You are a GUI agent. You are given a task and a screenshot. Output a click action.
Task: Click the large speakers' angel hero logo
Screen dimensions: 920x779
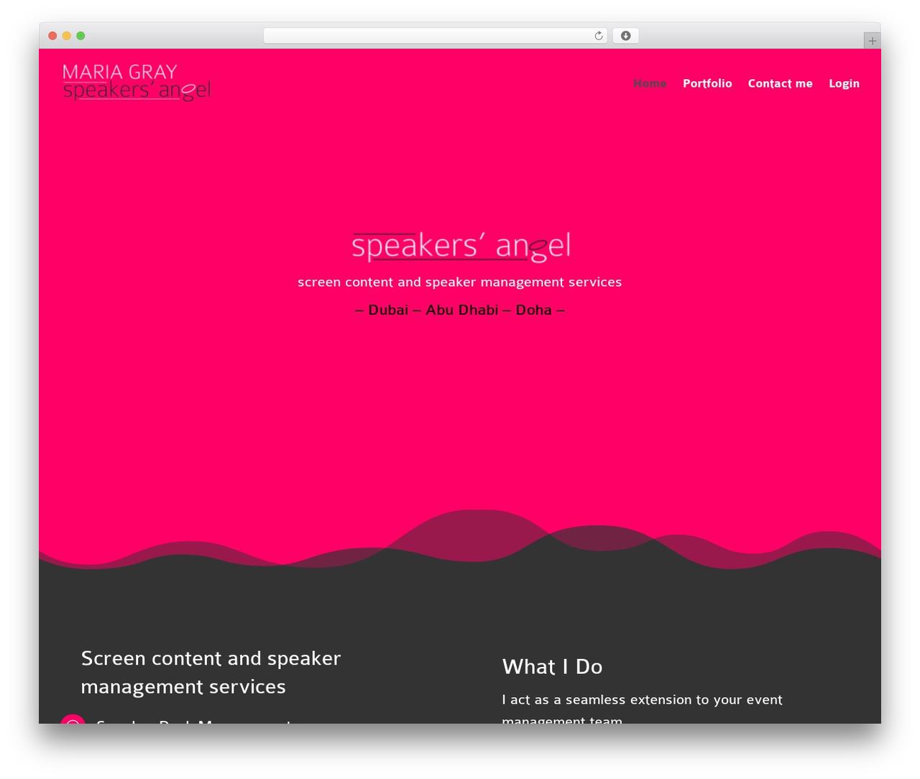click(x=461, y=246)
